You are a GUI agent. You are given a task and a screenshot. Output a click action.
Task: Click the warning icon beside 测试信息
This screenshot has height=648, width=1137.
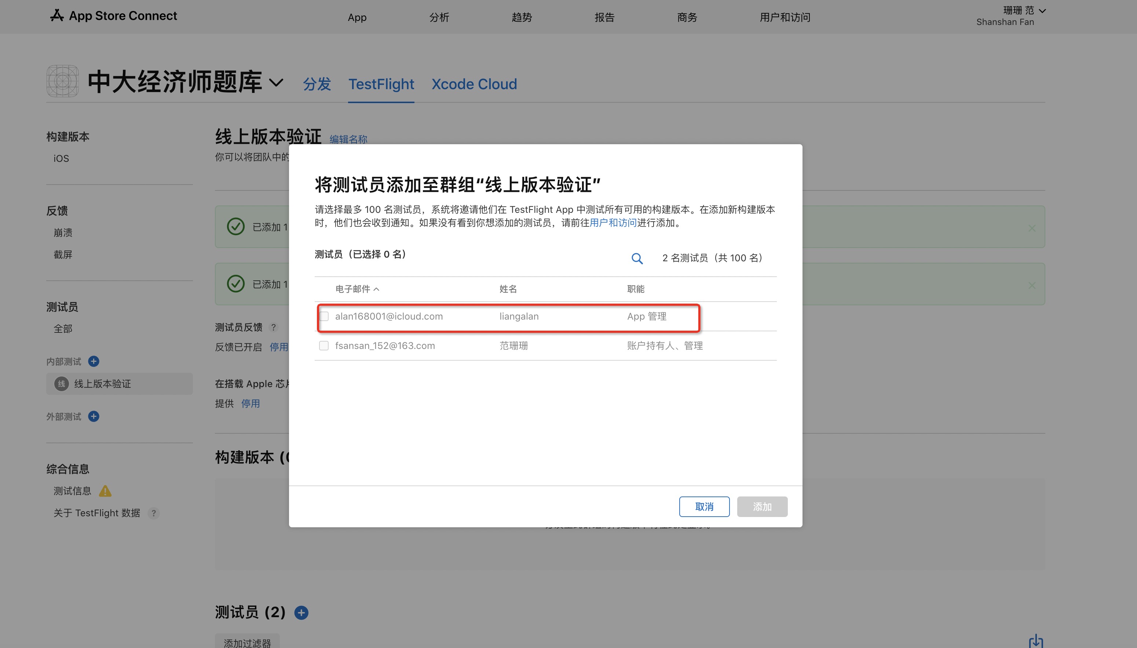coord(105,491)
